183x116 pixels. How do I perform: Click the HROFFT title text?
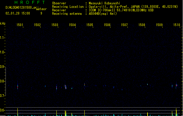click(30, 2)
